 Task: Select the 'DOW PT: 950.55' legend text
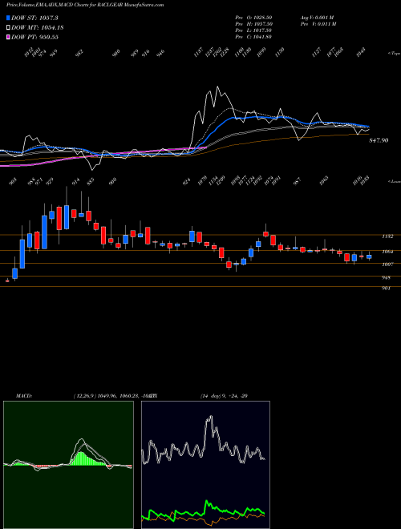[34, 37]
